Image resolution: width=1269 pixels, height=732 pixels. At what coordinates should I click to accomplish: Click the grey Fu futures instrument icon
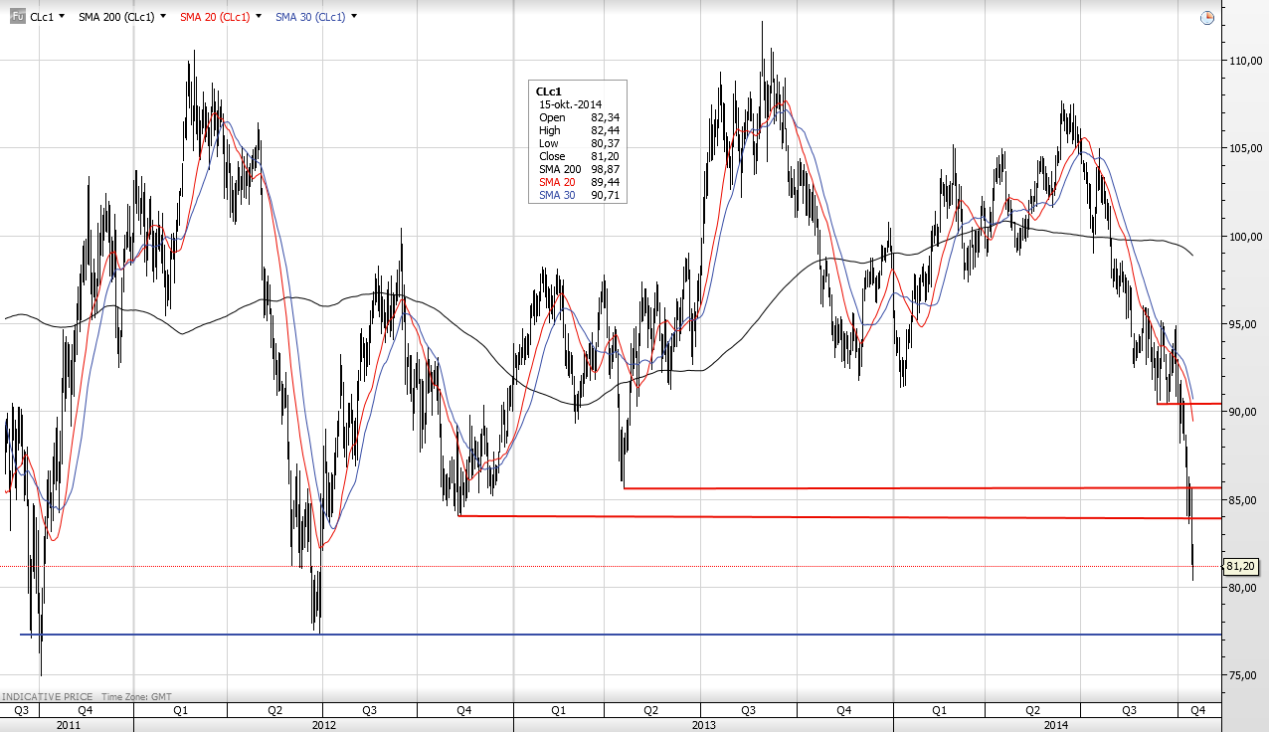(17, 17)
